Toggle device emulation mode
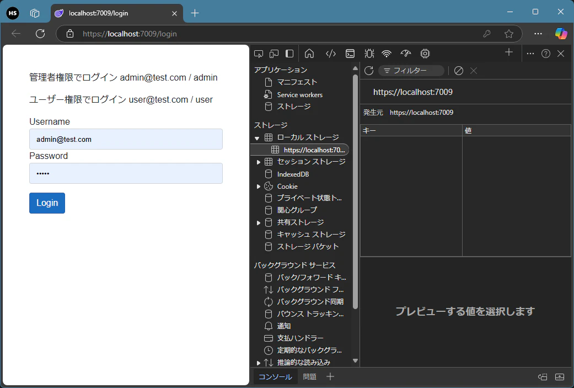 click(274, 54)
